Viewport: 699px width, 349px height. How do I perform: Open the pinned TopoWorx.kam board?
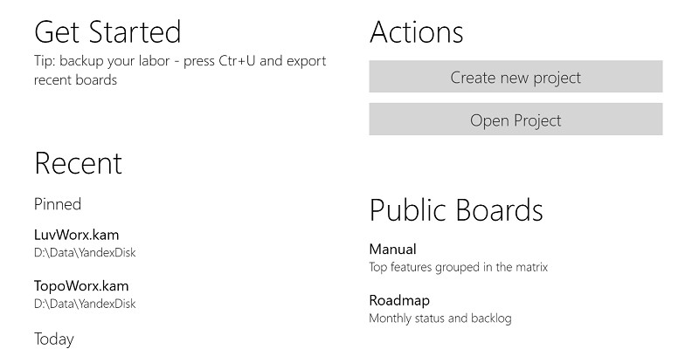[x=81, y=286]
